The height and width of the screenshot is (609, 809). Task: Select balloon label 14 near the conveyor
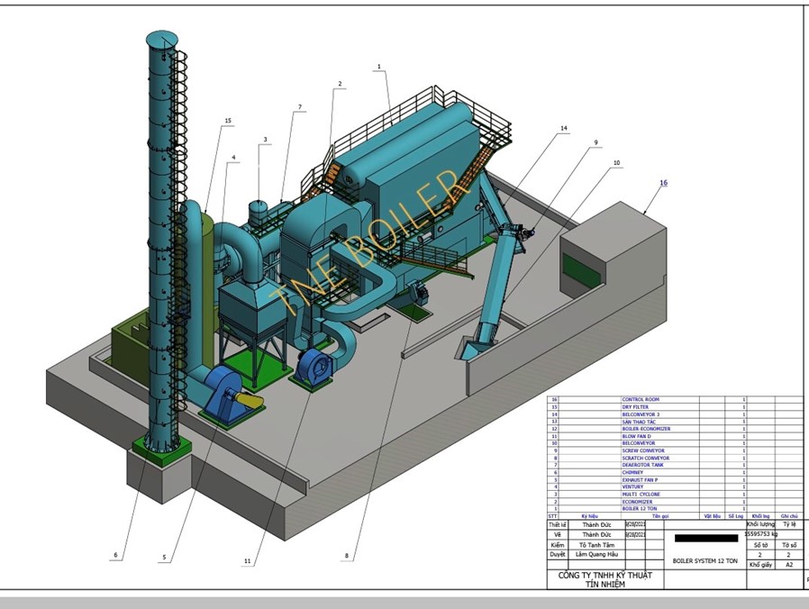pyautogui.click(x=564, y=129)
